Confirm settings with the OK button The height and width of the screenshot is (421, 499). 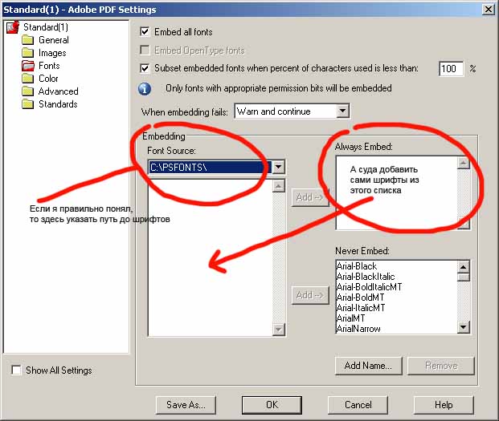pyautogui.click(x=272, y=405)
